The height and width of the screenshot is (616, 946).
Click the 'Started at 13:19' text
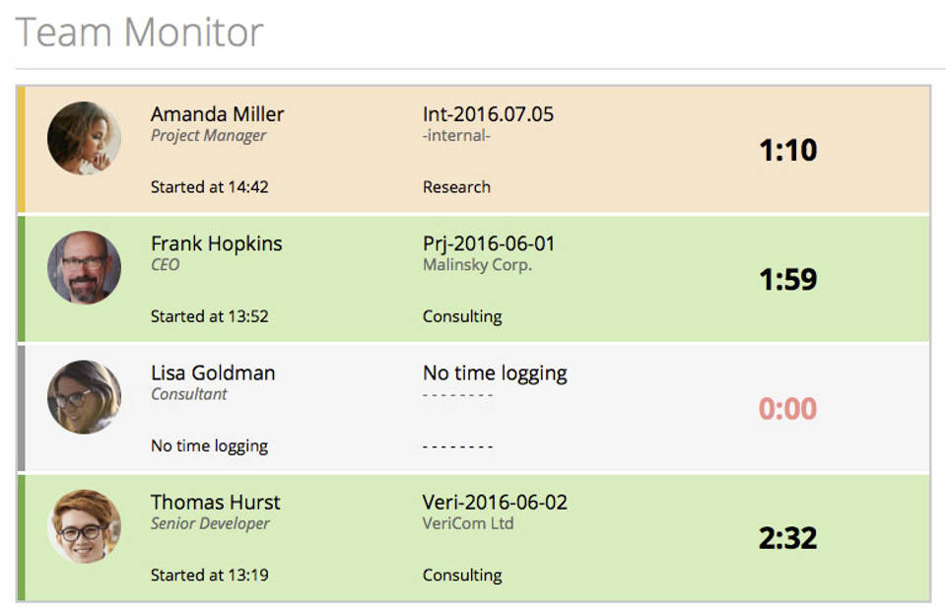click(x=209, y=575)
